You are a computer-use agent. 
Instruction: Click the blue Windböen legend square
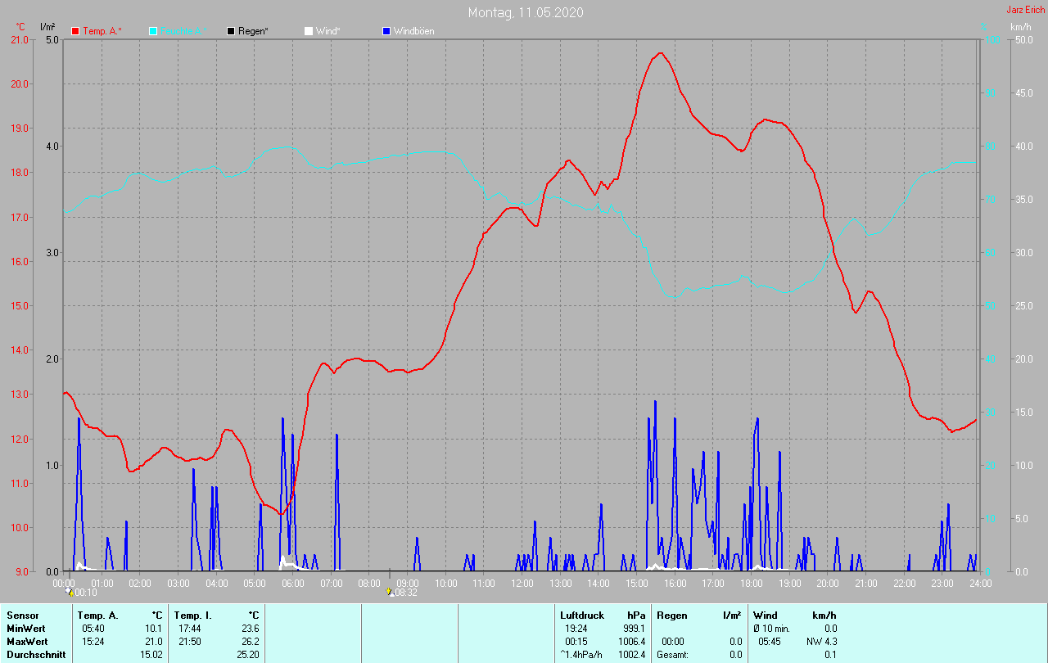coord(386,31)
